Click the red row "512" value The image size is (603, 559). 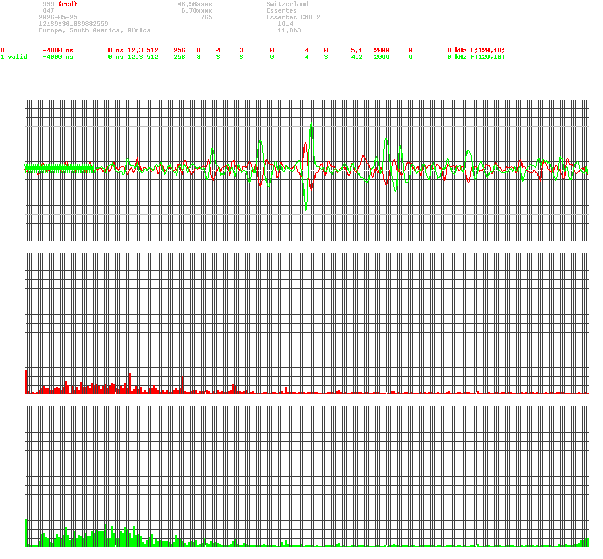[x=153, y=51]
